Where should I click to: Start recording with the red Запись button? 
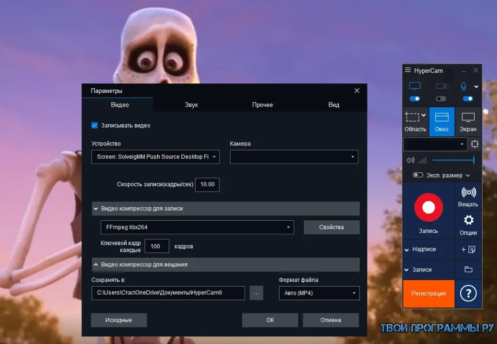[429, 208]
